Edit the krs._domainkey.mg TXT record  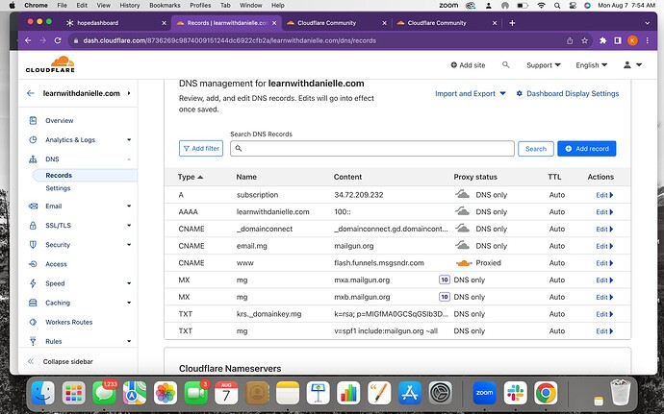click(x=604, y=314)
